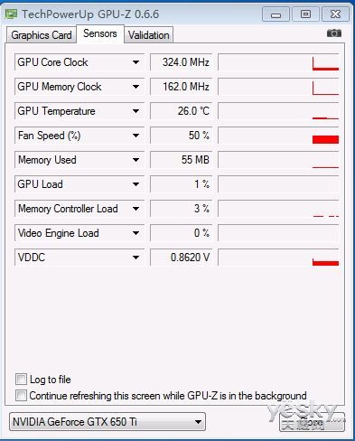The height and width of the screenshot is (441, 355).
Task: Click the camera screenshot icon
Action: point(334,33)
